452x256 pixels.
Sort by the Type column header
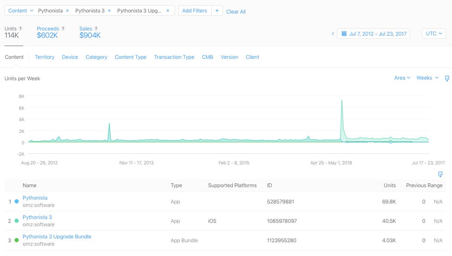[x=176, y=185]
